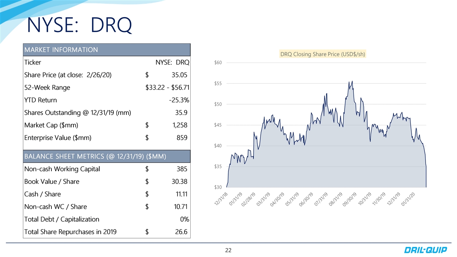Click the debt ratio value "0%"

pos(185,219)
